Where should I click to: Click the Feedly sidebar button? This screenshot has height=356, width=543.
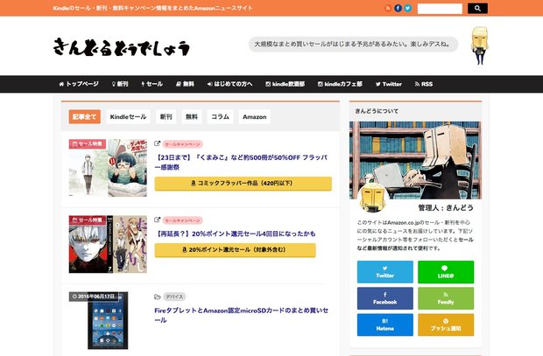click(446, 298)
